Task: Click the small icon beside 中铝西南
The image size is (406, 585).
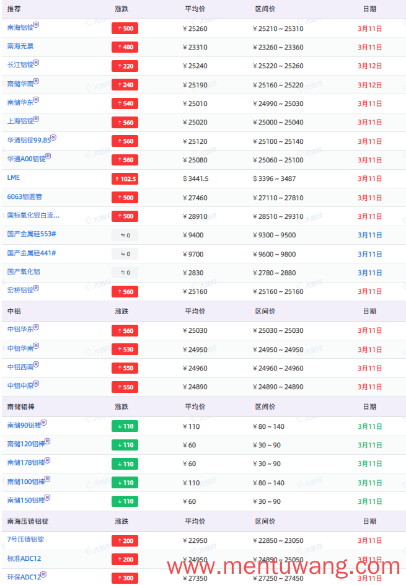Action: pyautogui.click(x=36, y=364)
